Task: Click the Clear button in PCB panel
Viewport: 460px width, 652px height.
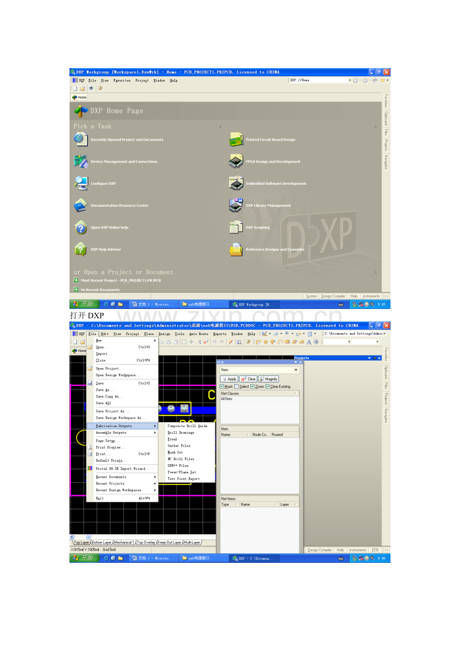Action: pyautogui.click(x=248, y=379)
